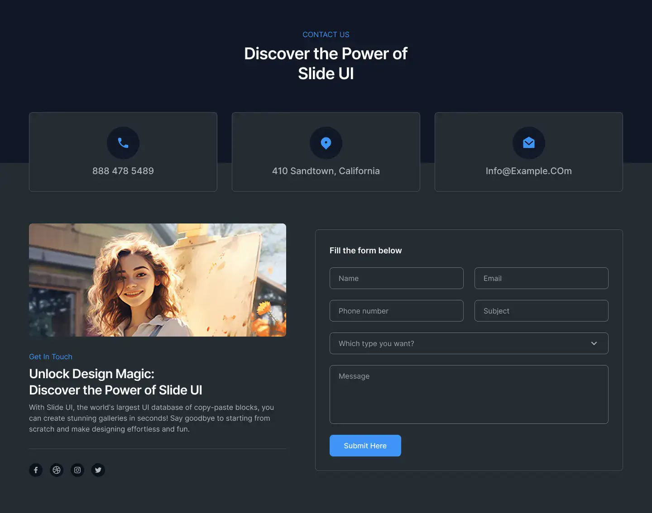
Task: Click the open envelope email icon
Action: coord(529,143)
